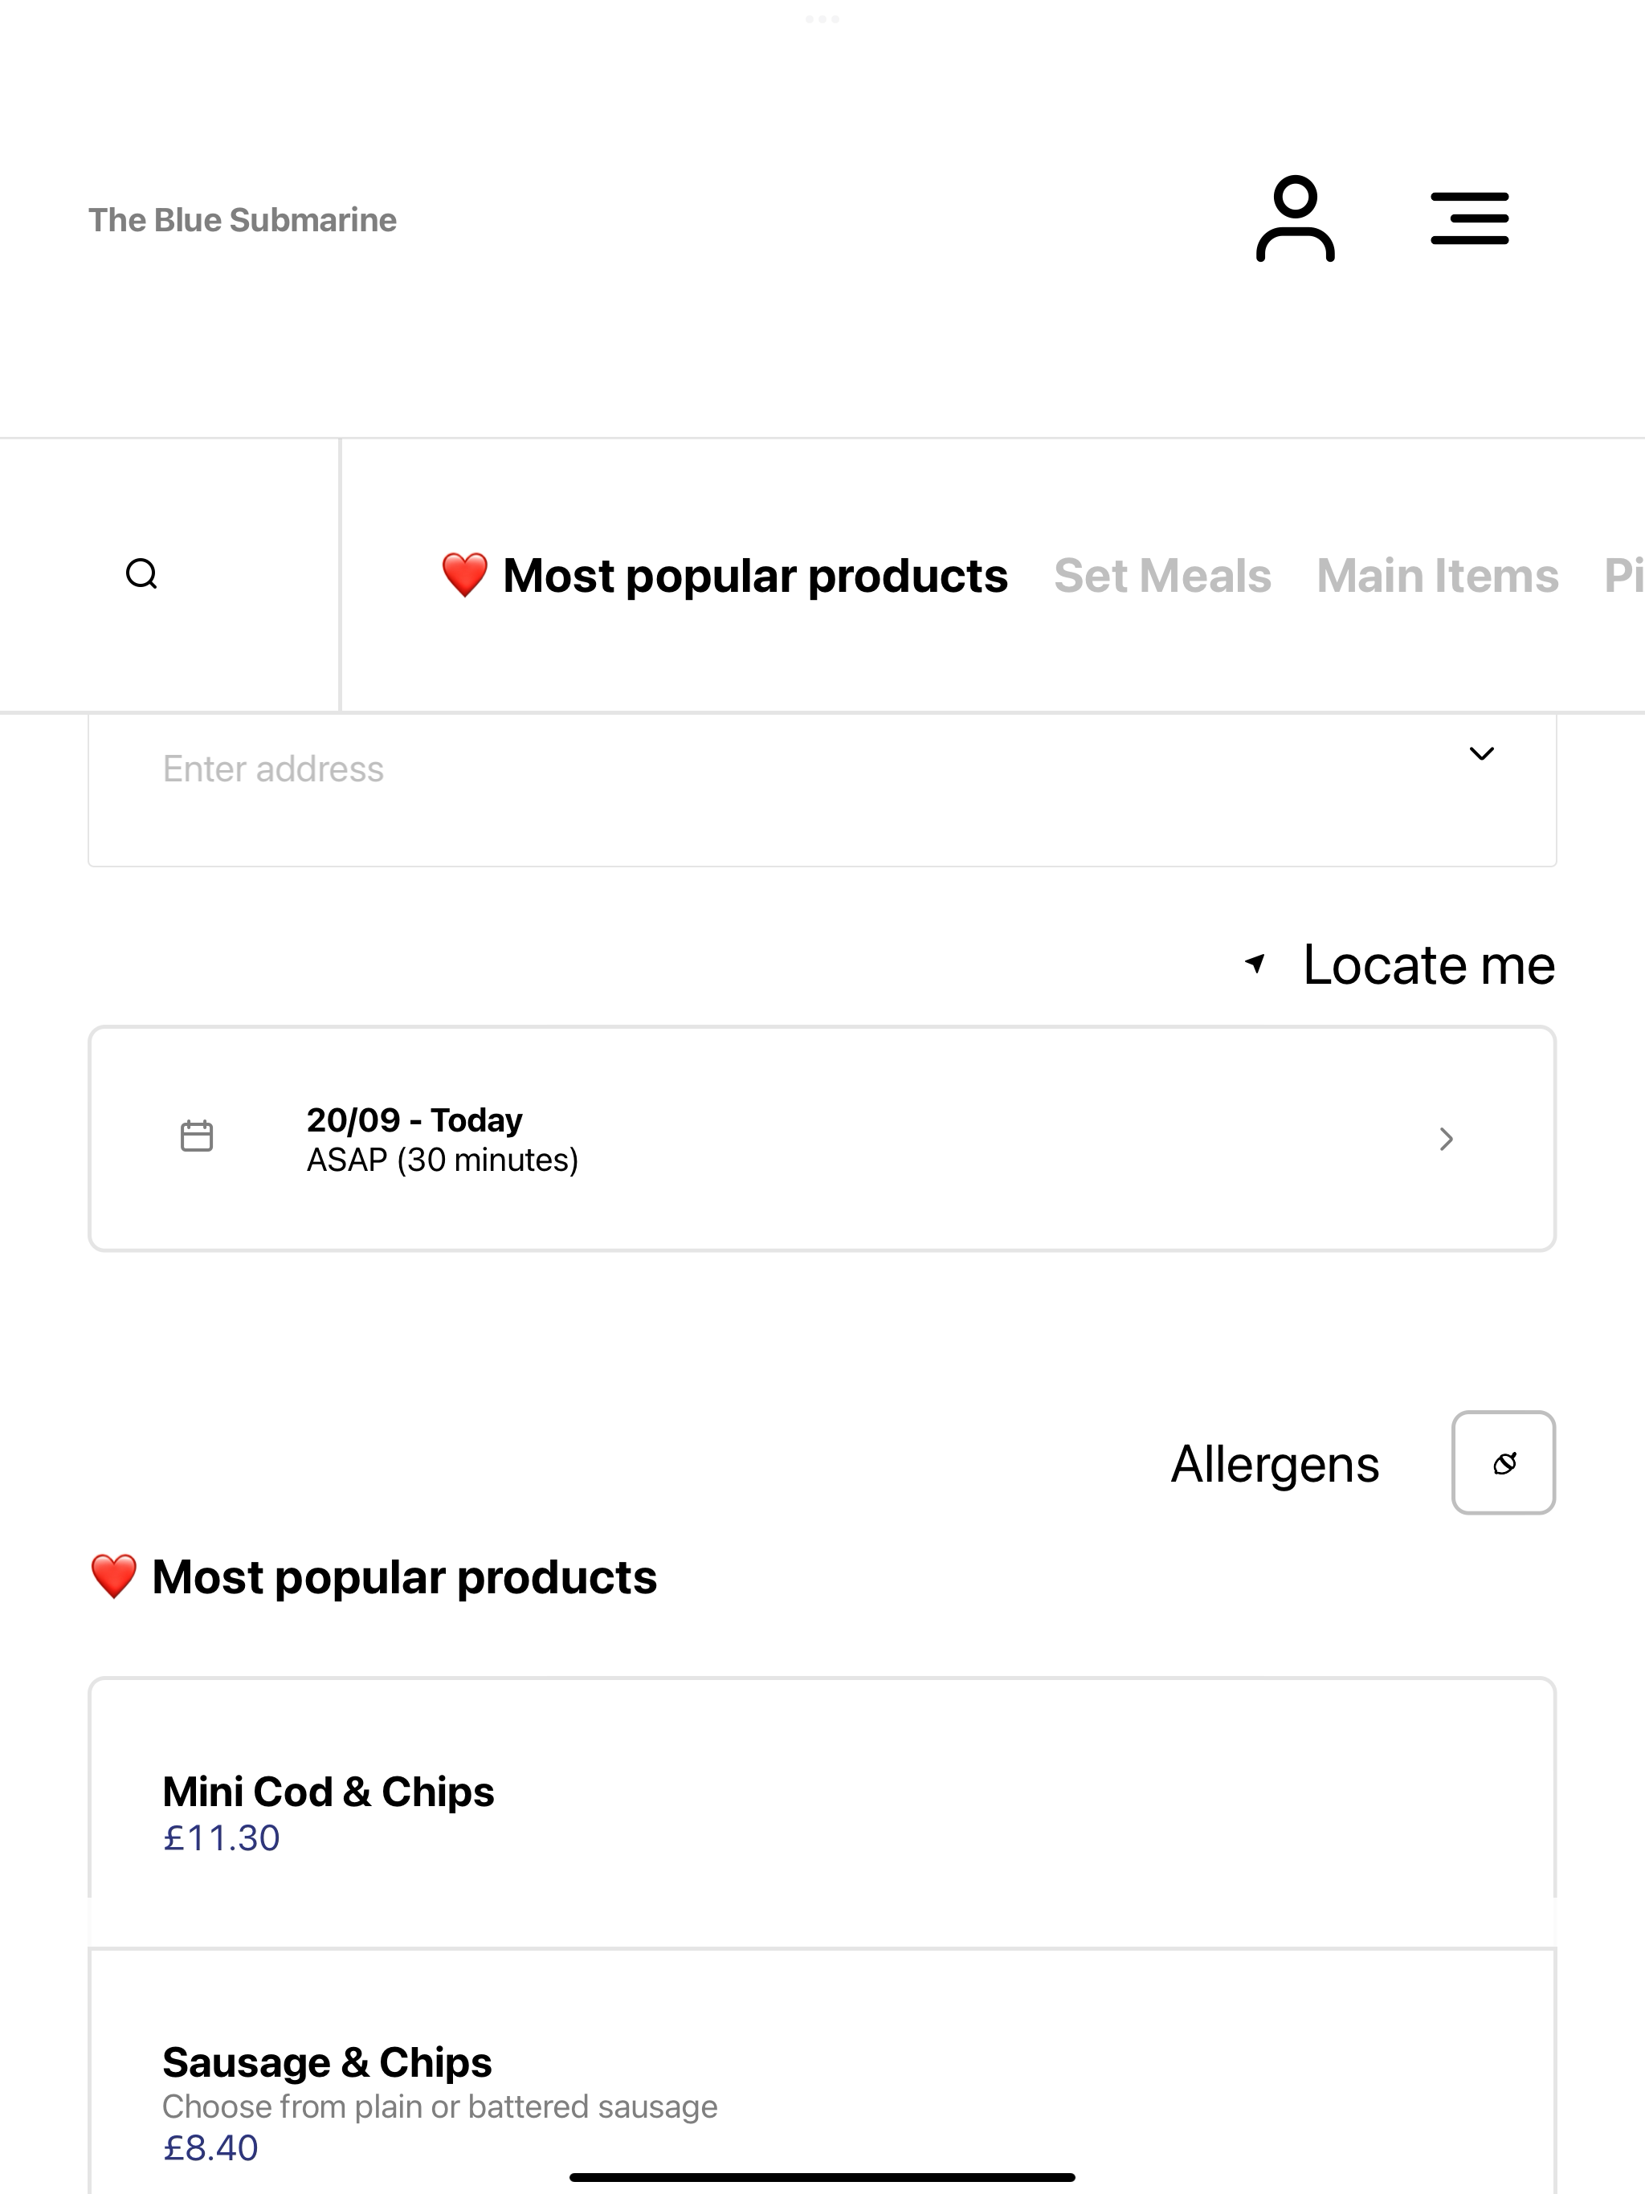Click the Locate me arrow icon
The image size is (1645, 2194).
point(1255,963)
